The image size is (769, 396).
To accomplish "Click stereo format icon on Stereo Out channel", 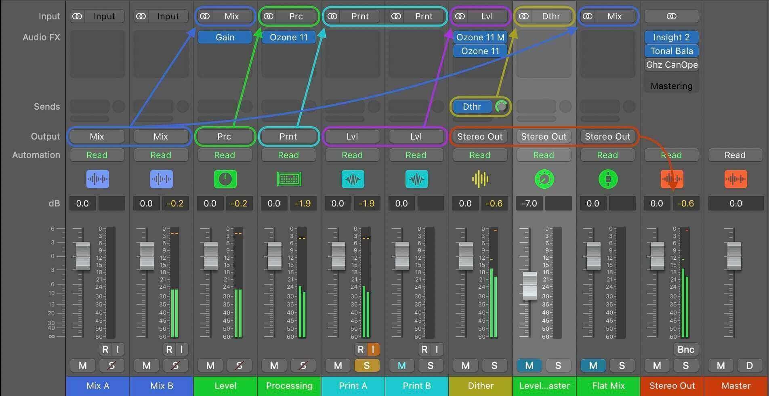I will pyautogui.click(x=672, y=17).
